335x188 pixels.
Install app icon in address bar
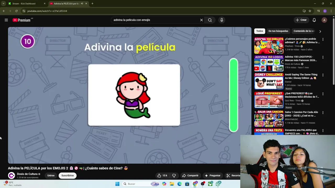(x=304, y=11)
